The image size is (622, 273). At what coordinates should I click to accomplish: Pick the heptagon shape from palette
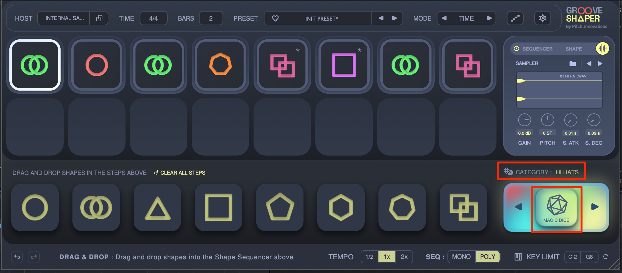click(x=402, y=207)
